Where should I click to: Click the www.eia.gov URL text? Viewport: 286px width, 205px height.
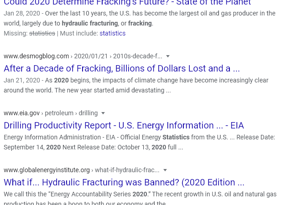coord(21,113)
